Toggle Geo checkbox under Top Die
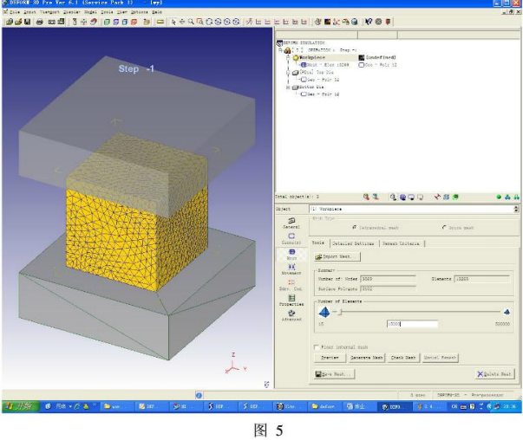This screenshot has width=523, height=440. 304,80
